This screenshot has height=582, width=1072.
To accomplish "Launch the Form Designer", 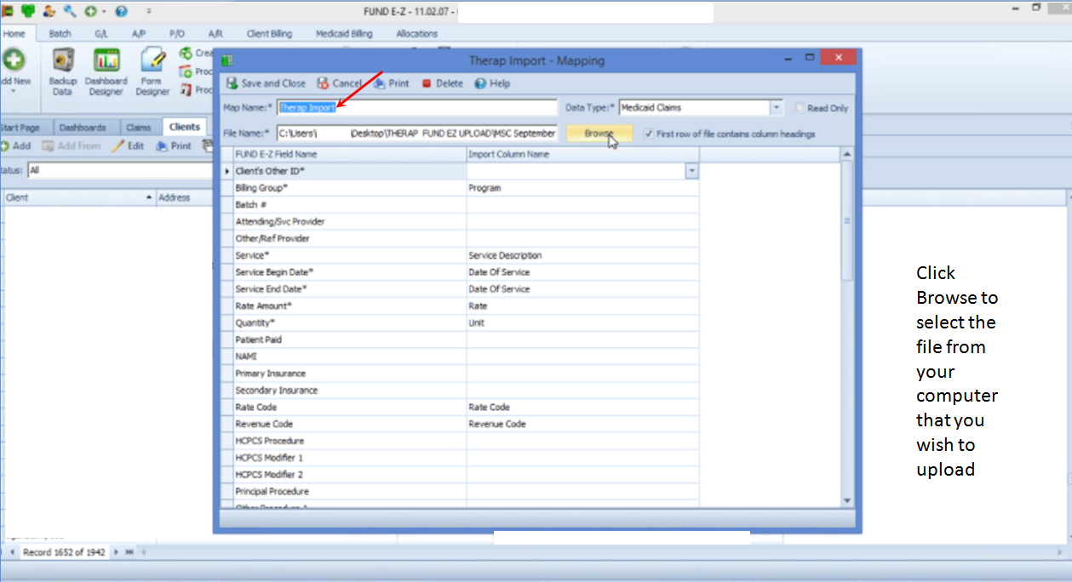I will tap(152, 72).
